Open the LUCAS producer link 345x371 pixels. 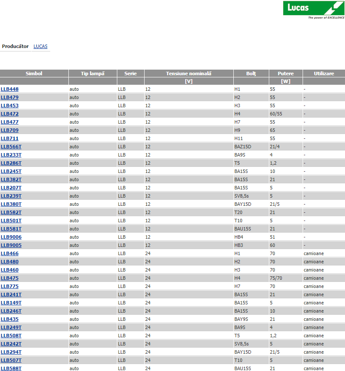tap(41, 46)
